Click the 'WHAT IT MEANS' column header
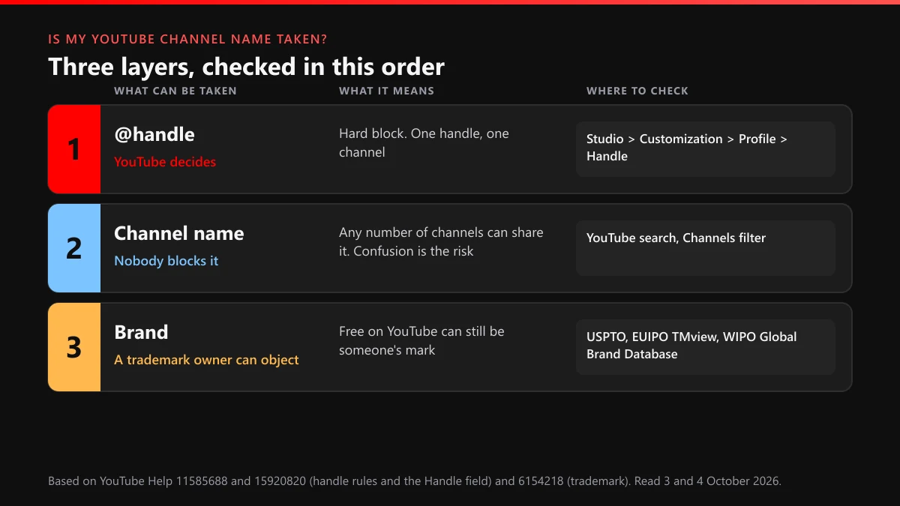Image resolution: width=900 pixels, height=506 pixels. coord(386,91)
